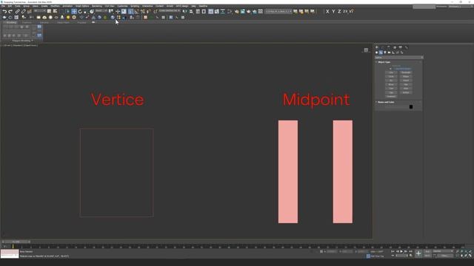Image resolution: width=474 pixels, height=266 pixels.
Task: Toggle the Snaps Toggle button
Action: click(x=130, y=12)
